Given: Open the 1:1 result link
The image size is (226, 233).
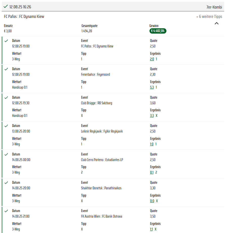Looking at the screenshot, I should point(151,229).
